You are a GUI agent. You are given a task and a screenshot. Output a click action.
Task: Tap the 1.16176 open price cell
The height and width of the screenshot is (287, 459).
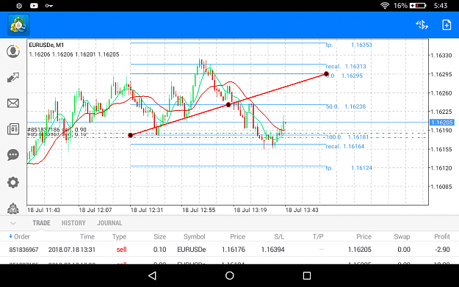pos(234,250)
